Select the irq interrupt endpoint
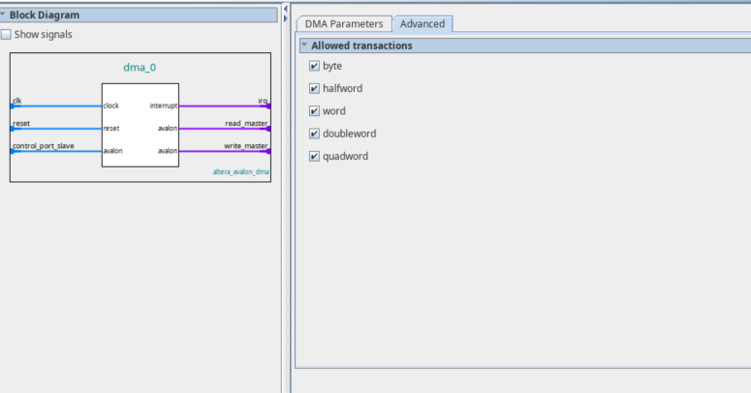 (268, 106)
